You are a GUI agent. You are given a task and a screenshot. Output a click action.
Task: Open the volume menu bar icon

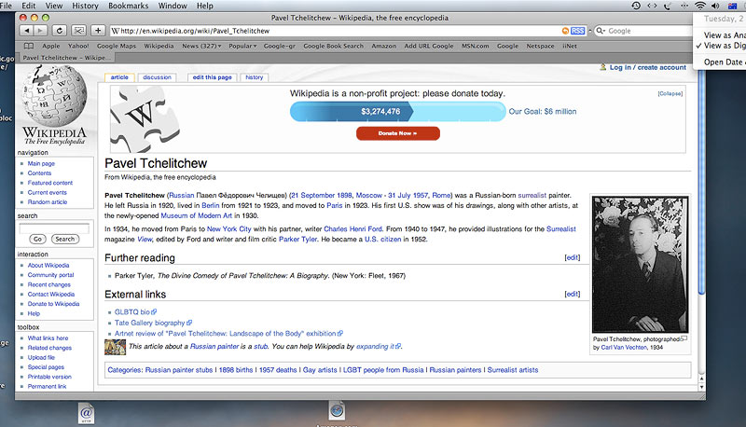[x=715, y=6]
